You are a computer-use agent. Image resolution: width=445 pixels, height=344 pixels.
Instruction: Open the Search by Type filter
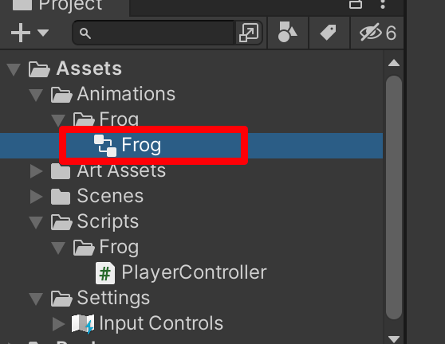pyautogui.click(x=287, y=33)
